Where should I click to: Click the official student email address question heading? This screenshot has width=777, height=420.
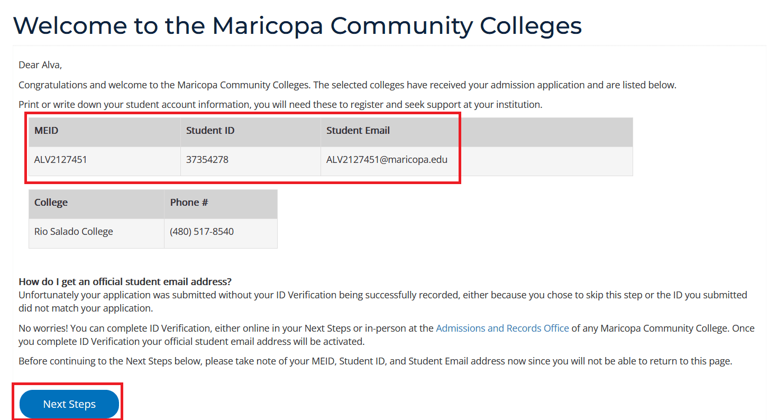125,281
